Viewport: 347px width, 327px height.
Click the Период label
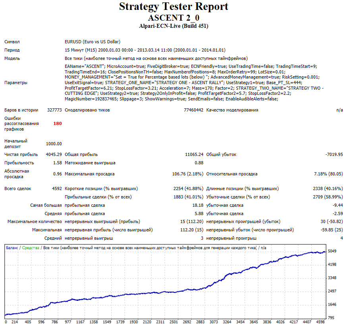(12, 50)
